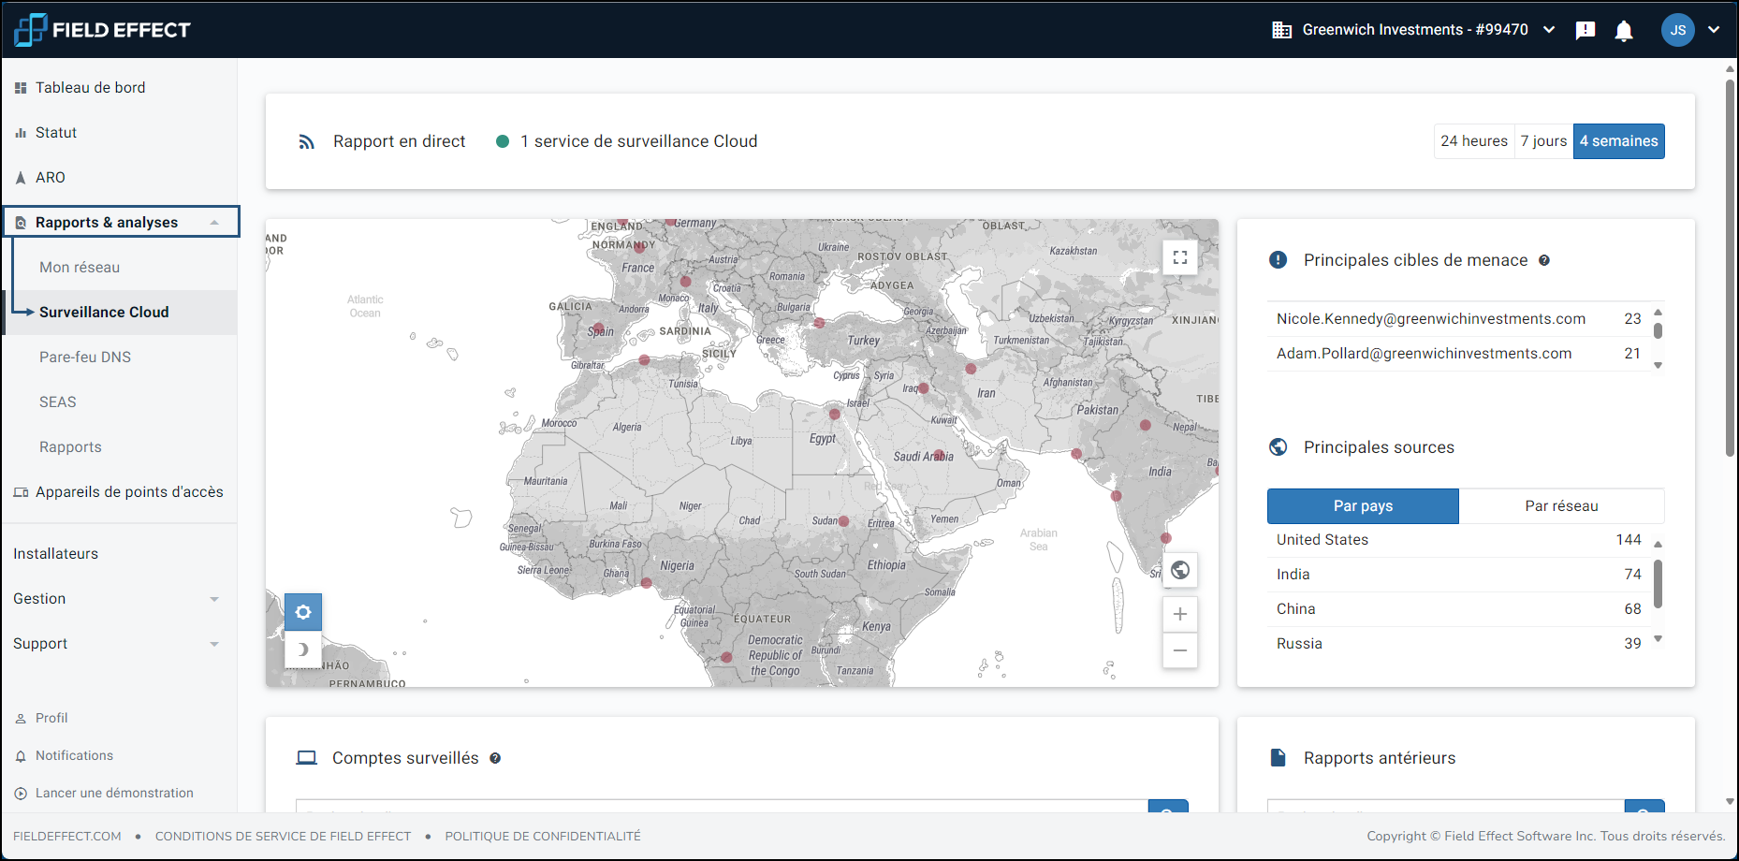
Task: Select the 24 heures time range
Action: [1474, 141]
